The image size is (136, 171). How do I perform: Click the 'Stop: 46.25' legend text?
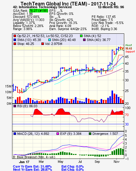point(26,44)
